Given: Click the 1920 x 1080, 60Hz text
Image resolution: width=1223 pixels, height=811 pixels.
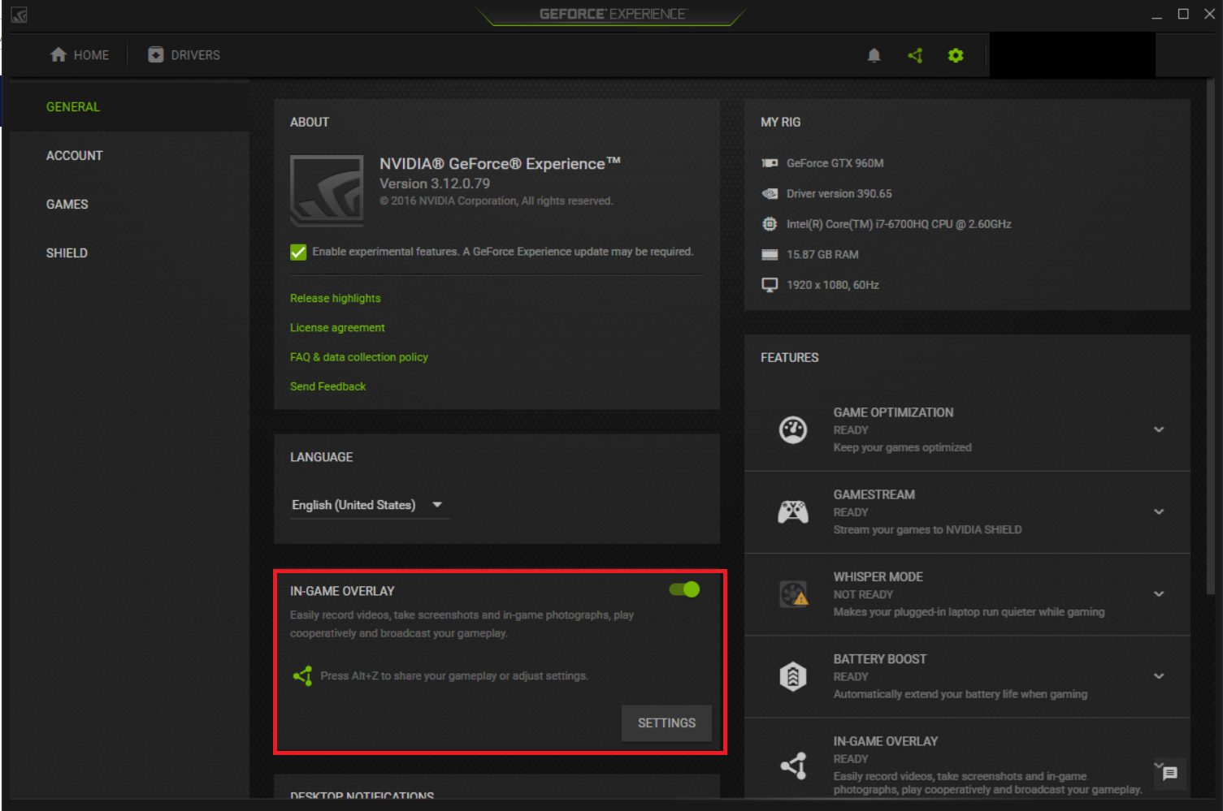Looking at the screenshot, I should (833, 285).
